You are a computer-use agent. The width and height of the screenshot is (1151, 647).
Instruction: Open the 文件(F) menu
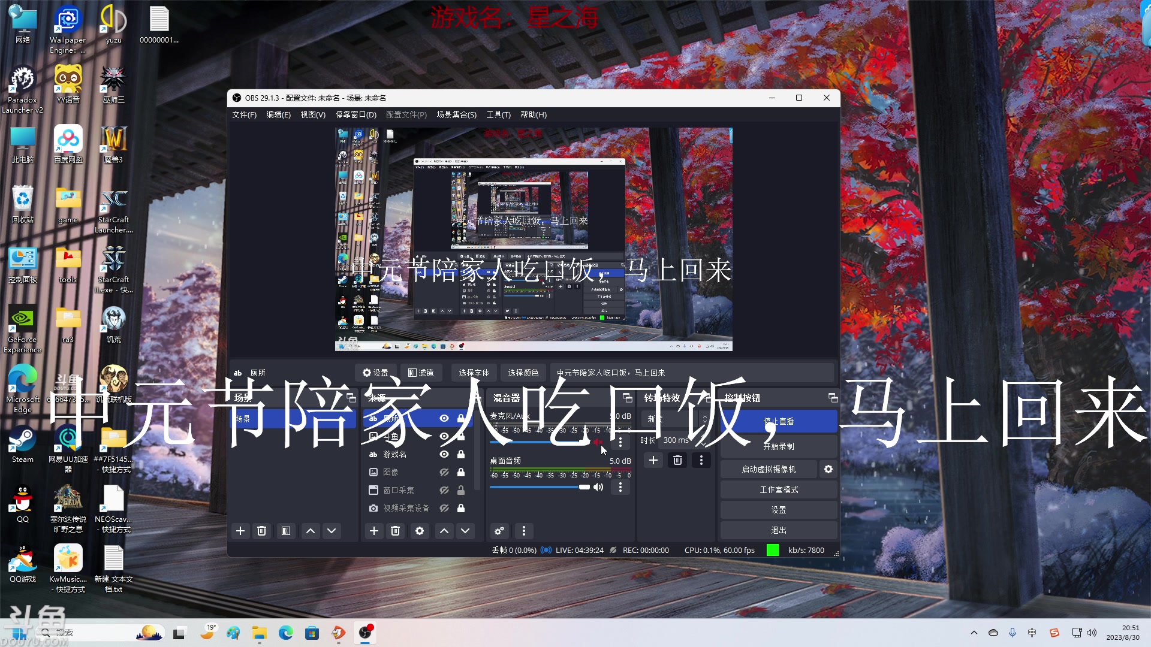coord(244,114)
